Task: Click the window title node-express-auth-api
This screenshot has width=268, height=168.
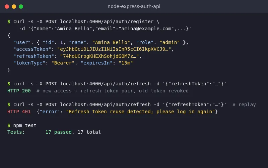Action: pyautogui.click(x=134, y=6)
